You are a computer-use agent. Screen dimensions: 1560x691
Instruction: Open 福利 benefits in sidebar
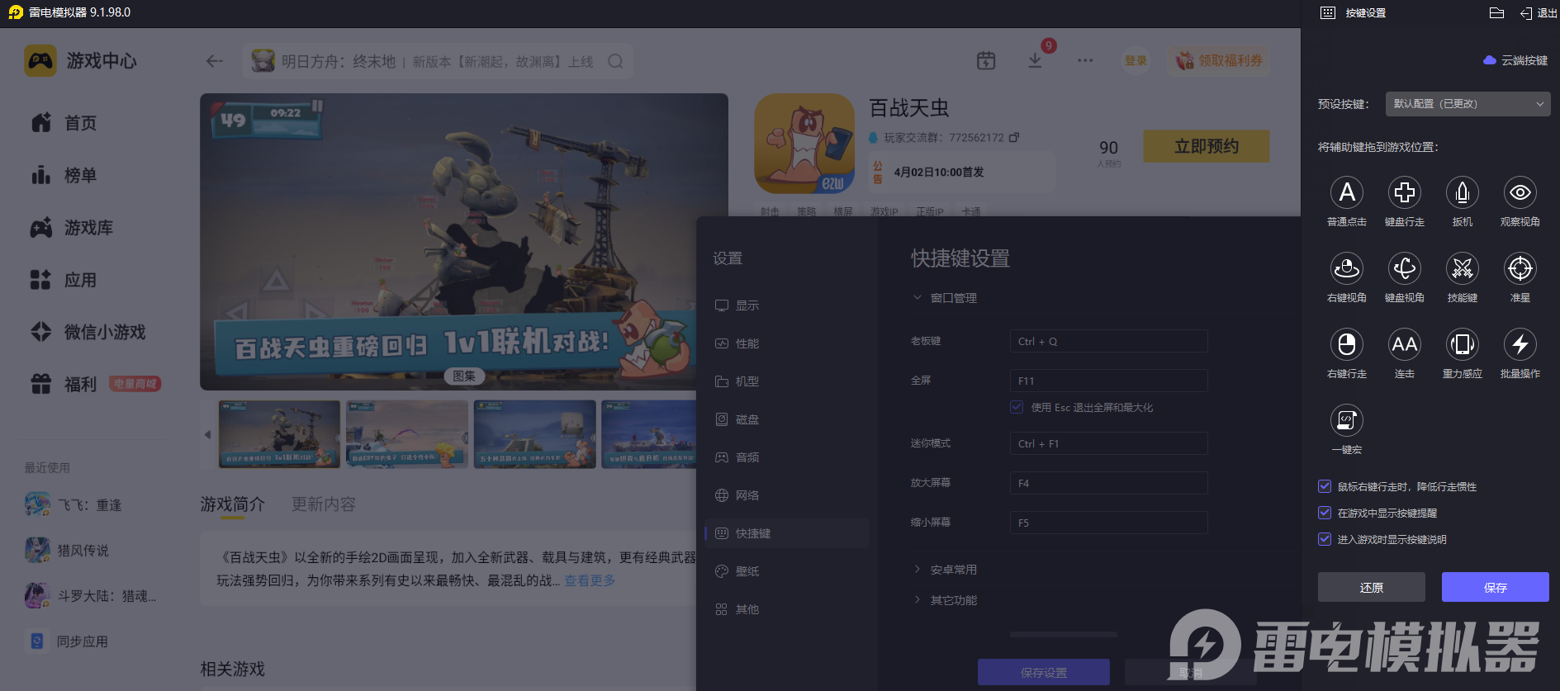click(x=64, y=384)
